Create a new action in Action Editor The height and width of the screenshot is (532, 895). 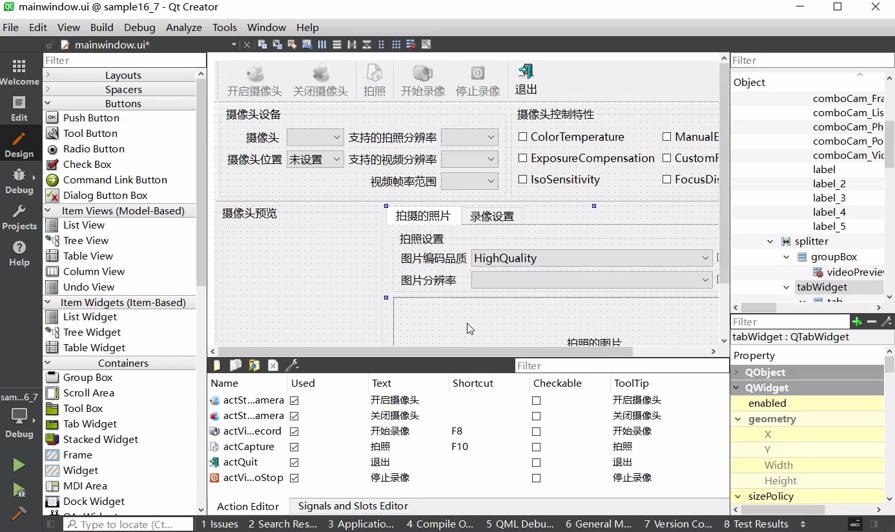(217, 365)
